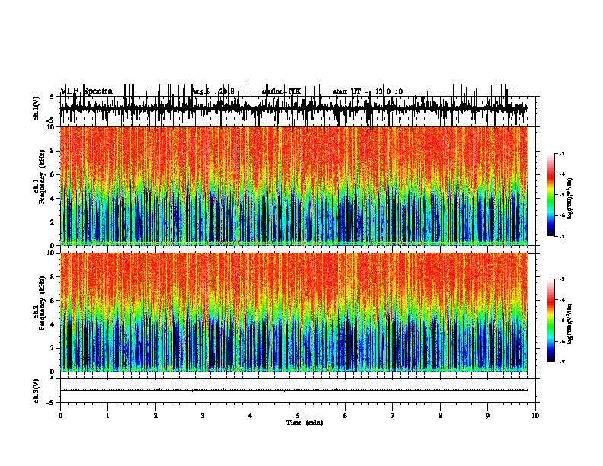
Task: Click the "-5" volt tick on ch.3(V) axis
Action: coord(51,403)
